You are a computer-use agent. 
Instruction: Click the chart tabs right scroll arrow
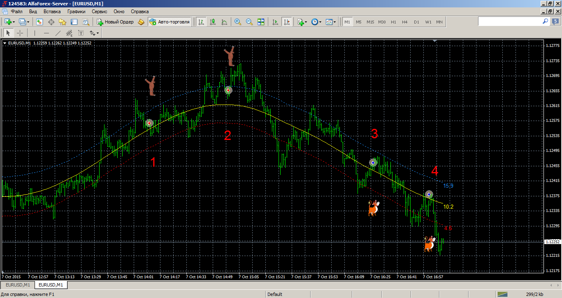(557, 285)
